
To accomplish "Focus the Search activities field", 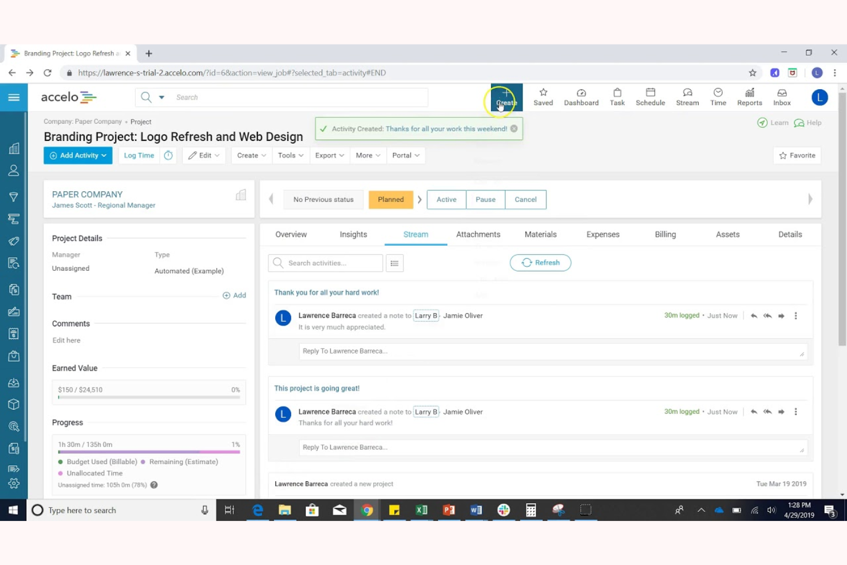I will pos(325,263).
